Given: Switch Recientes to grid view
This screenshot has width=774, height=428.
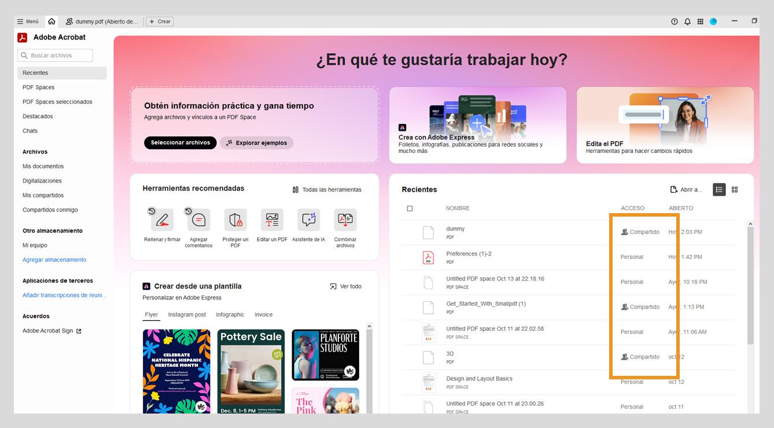Looking at the screenshot, I should pyautogui.click(x=735, y=189).
